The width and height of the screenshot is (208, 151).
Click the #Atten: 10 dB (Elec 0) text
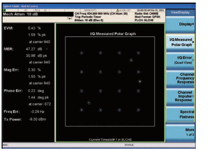(89, 20)
